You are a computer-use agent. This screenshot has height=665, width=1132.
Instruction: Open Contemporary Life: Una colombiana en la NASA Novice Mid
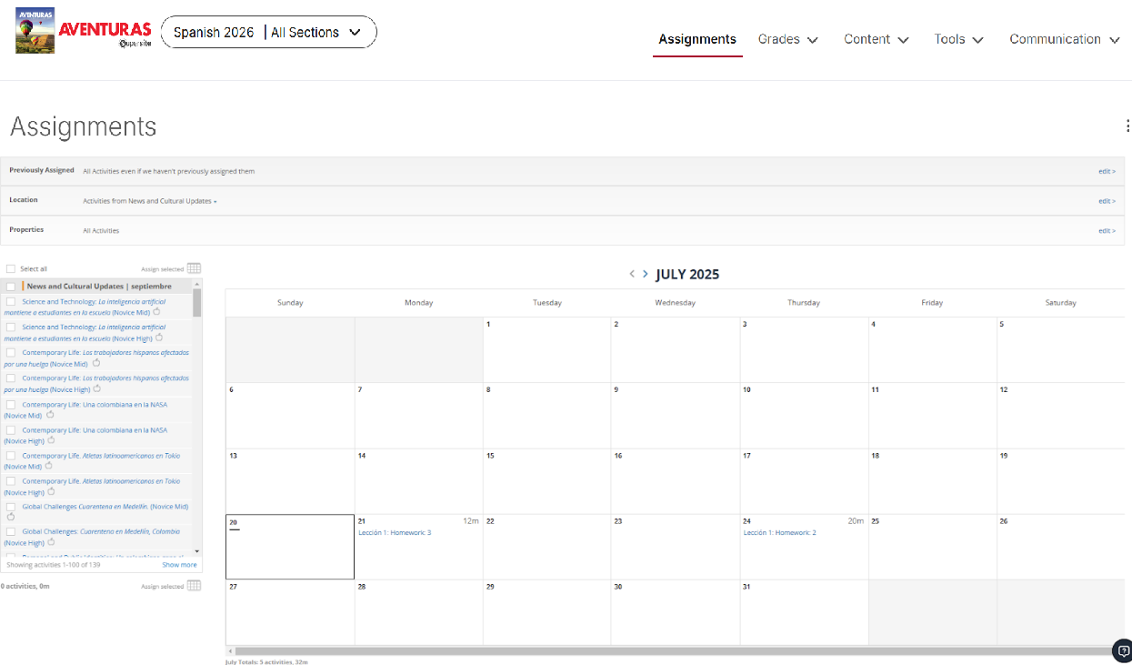85,409
